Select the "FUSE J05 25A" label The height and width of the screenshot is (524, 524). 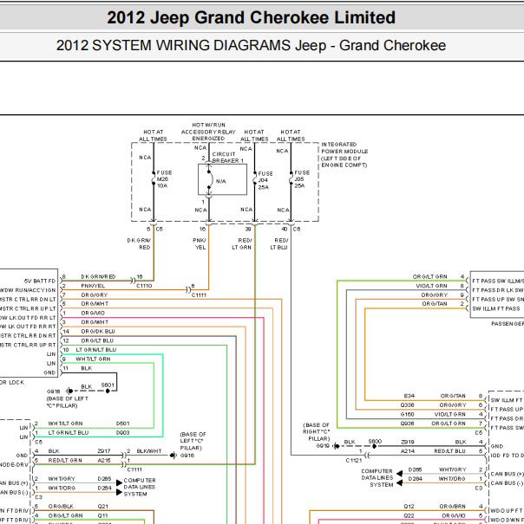click(302, 179)
